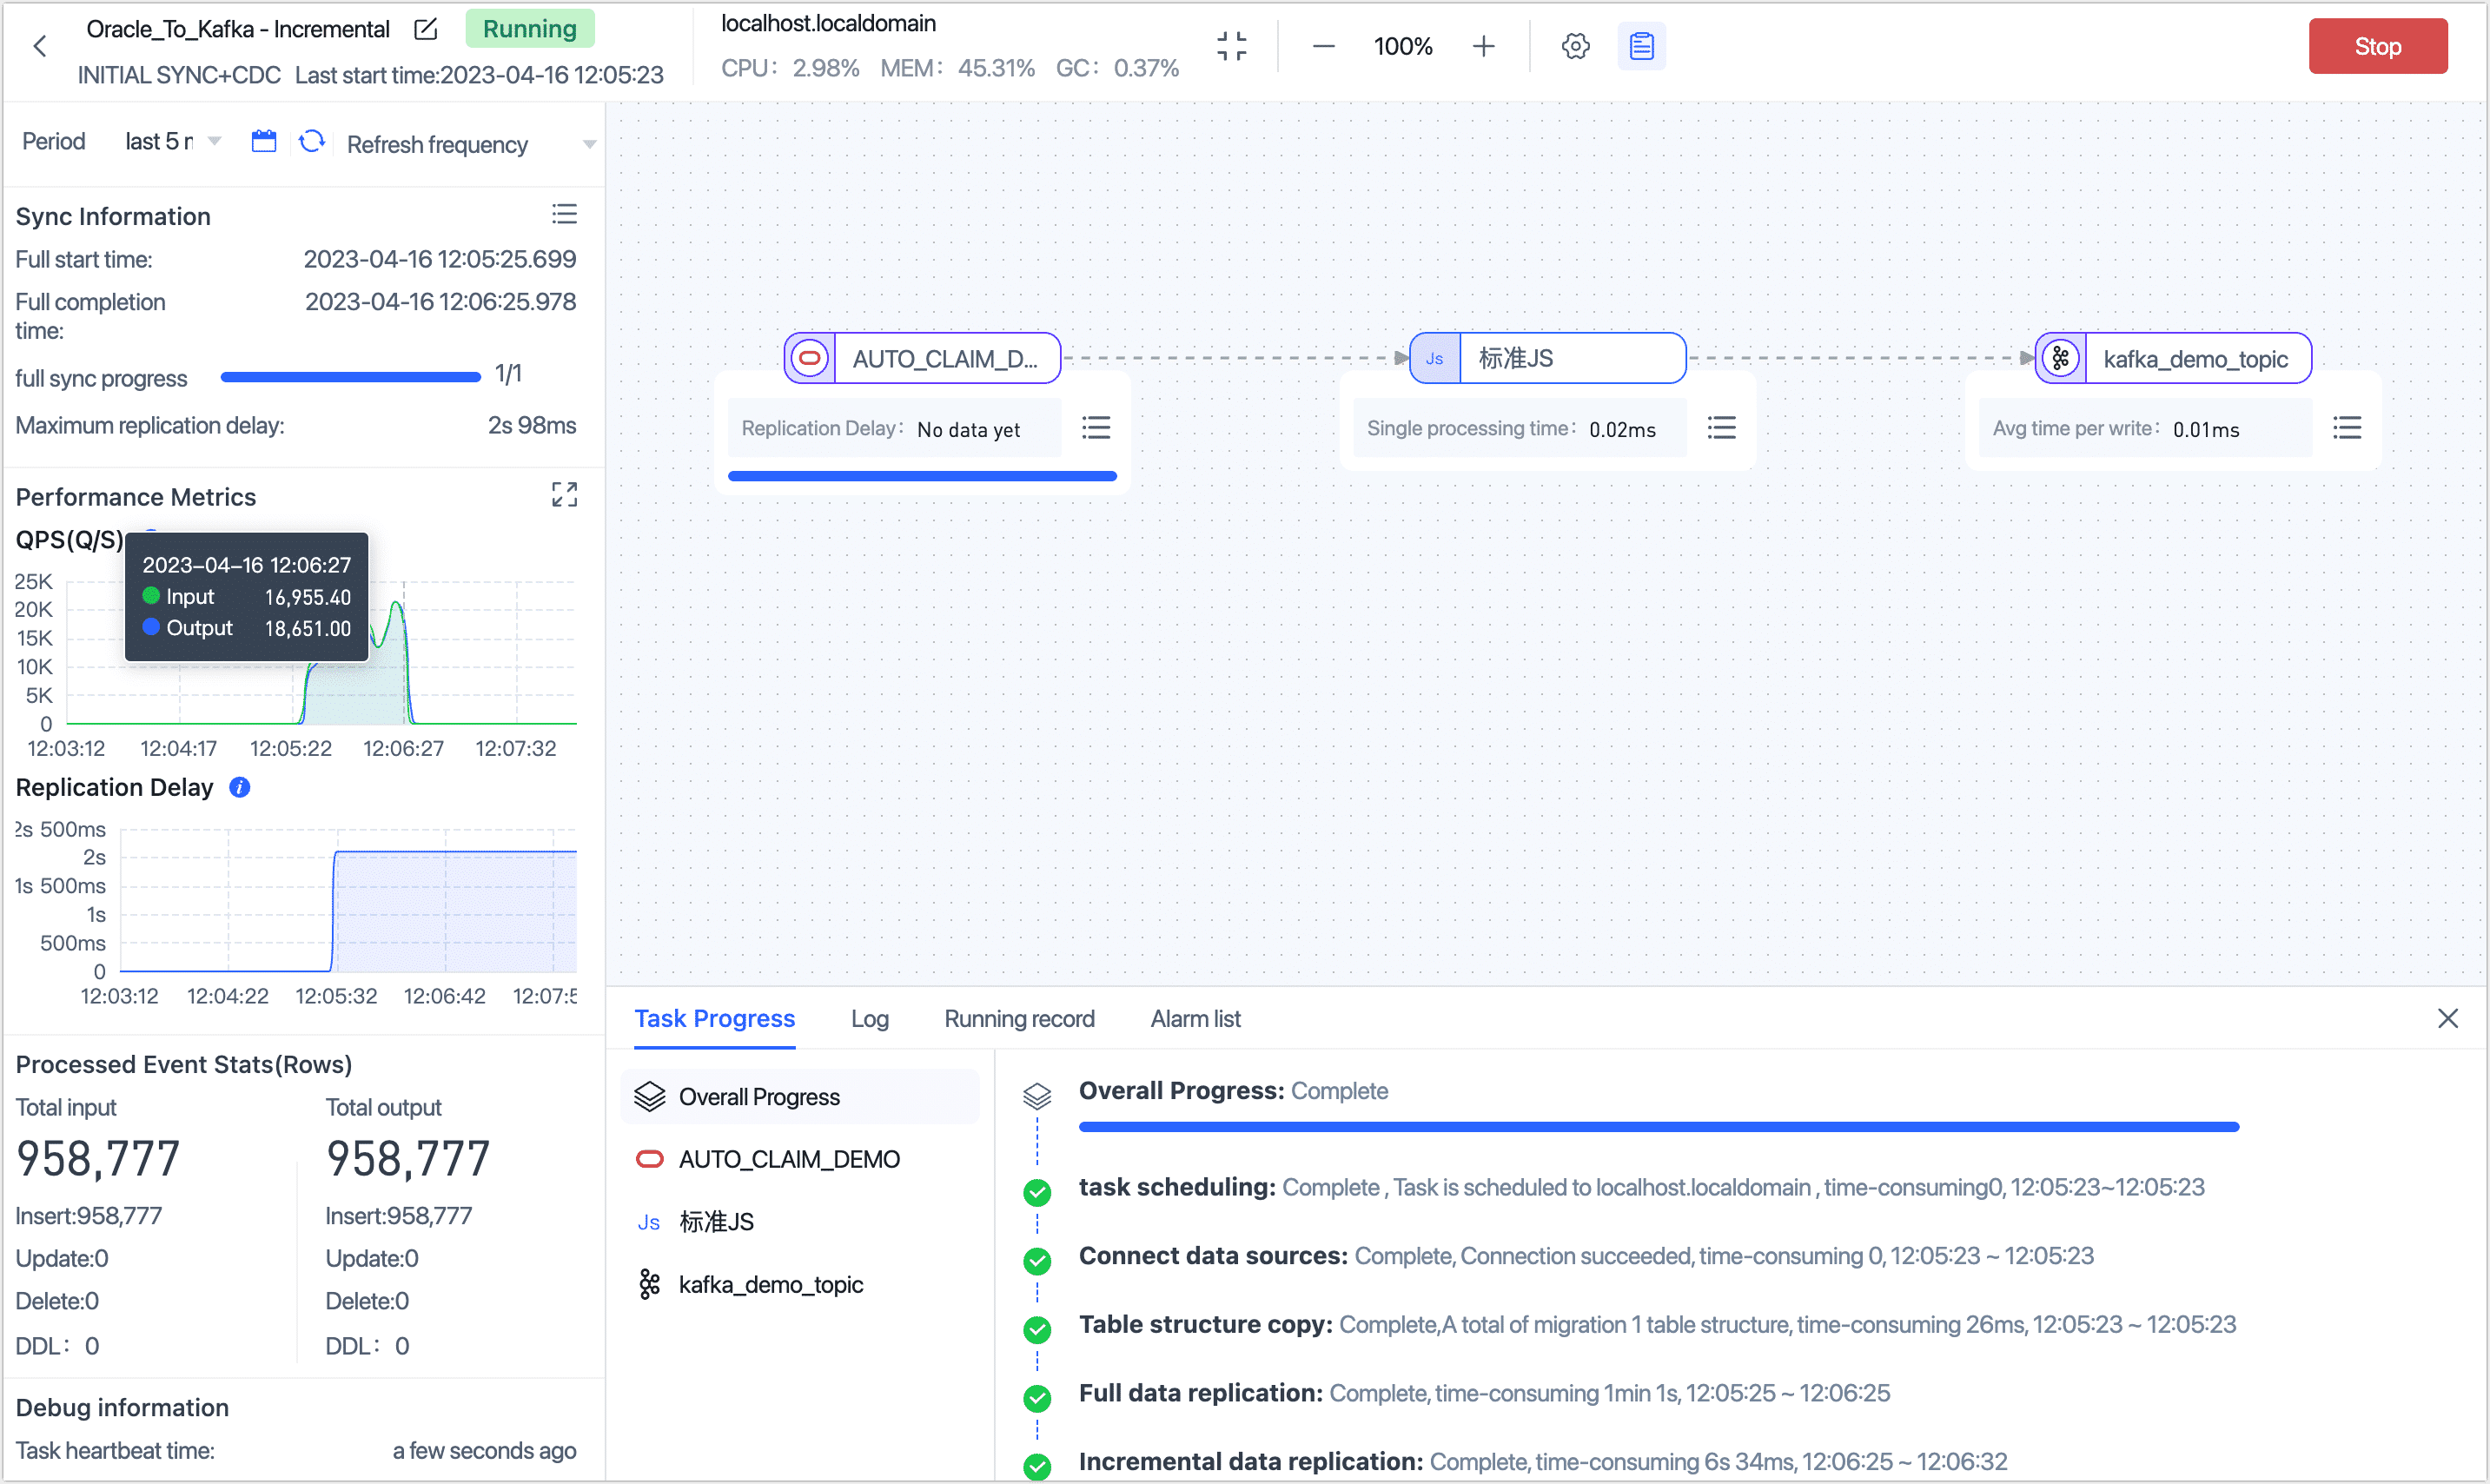Click the fit-to-screen canvas icon
The width and height of the screenshot is (2490, 1484).
(1233, 45)
